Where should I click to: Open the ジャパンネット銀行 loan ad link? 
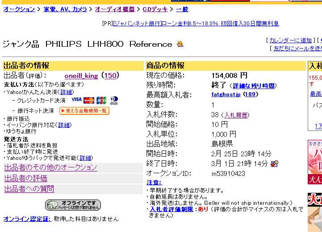click(196, 23)
